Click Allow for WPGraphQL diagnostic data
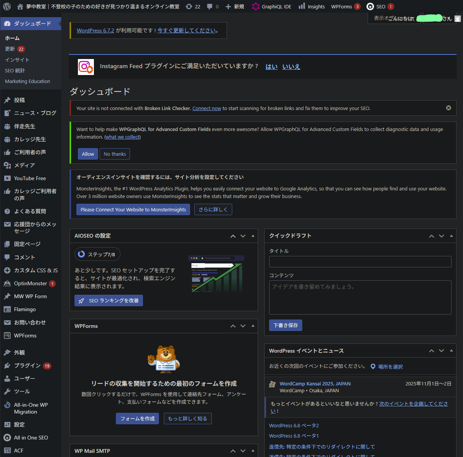 (x=88, y=154)
